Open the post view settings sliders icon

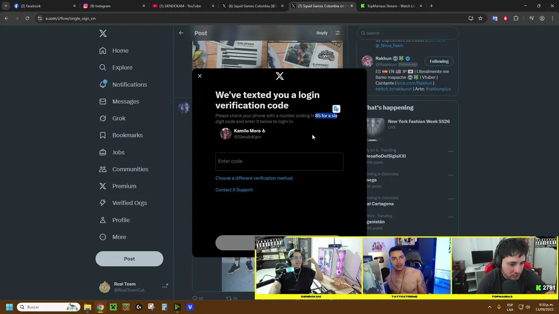point(338,33)
